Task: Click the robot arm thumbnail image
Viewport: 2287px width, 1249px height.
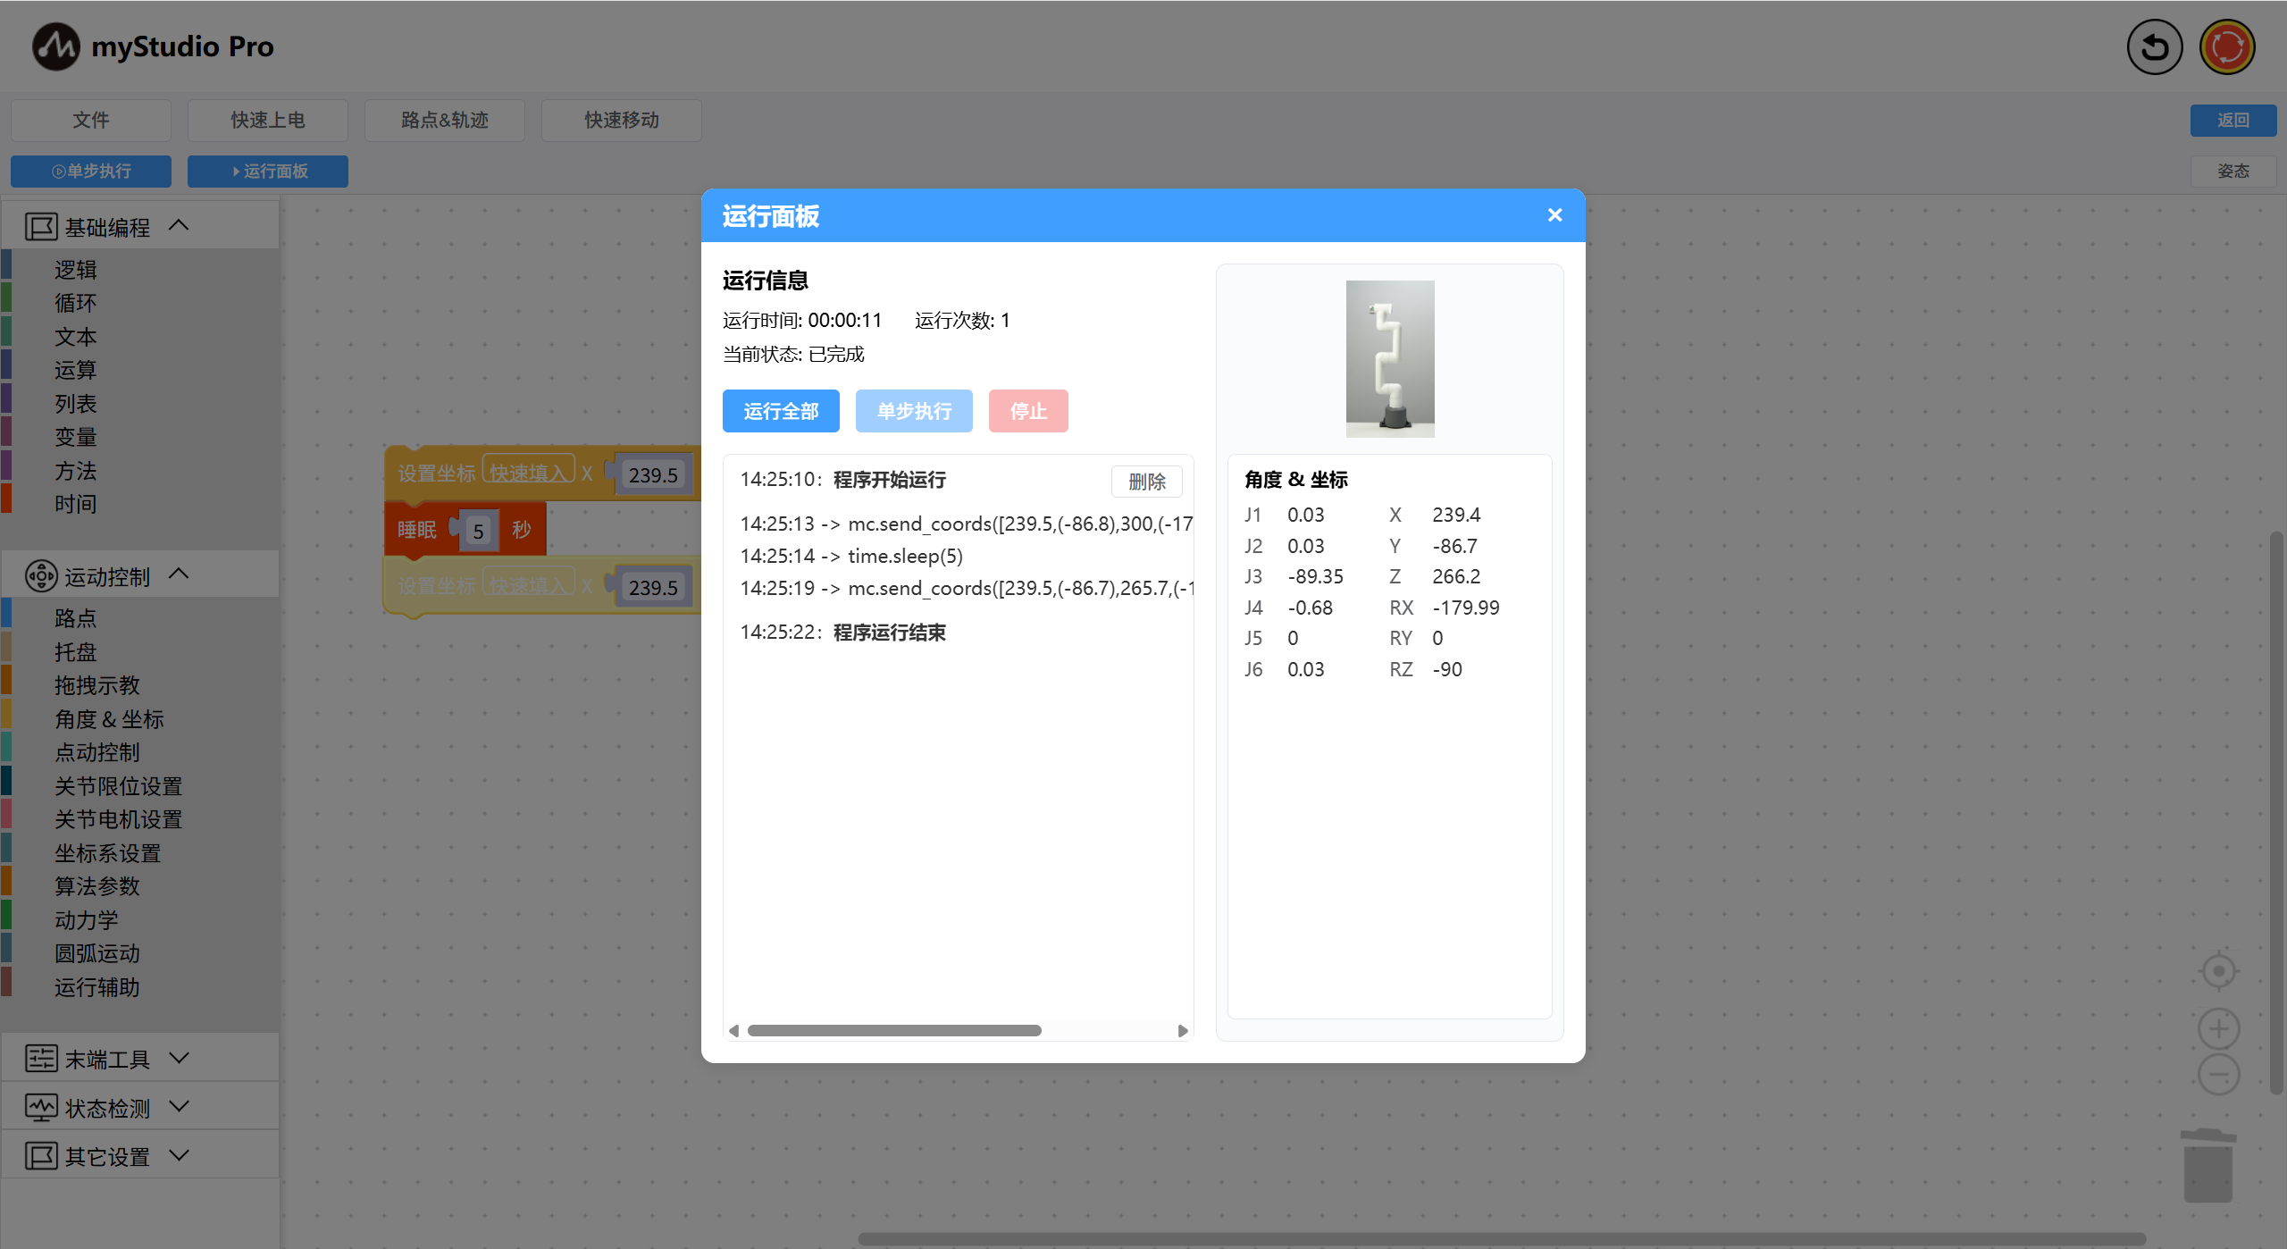Action: (x=1389, y=359)
